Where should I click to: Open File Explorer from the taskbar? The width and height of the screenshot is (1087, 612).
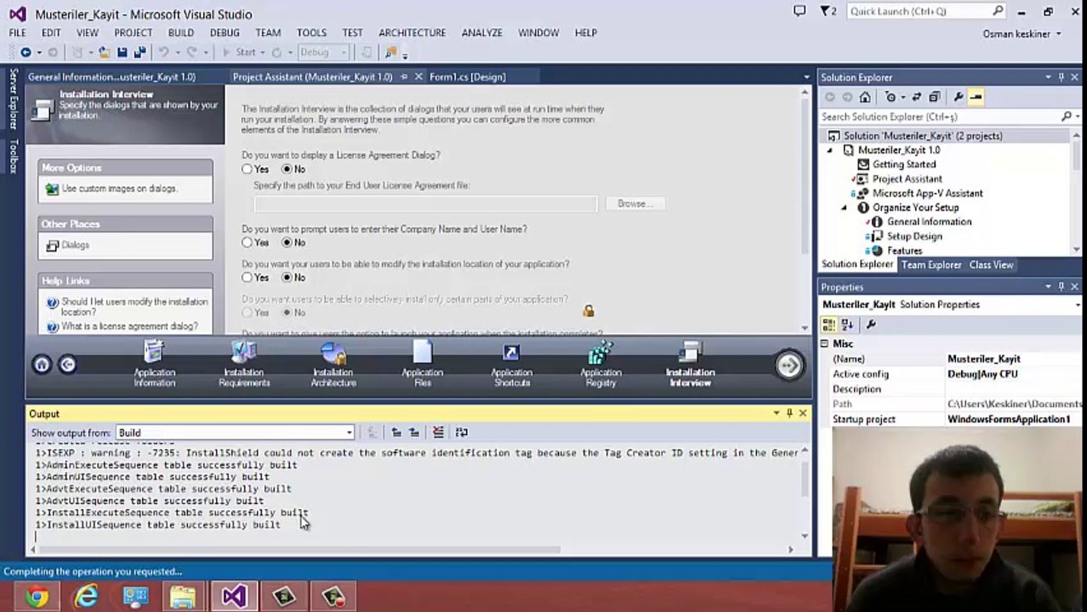point(184,597)
